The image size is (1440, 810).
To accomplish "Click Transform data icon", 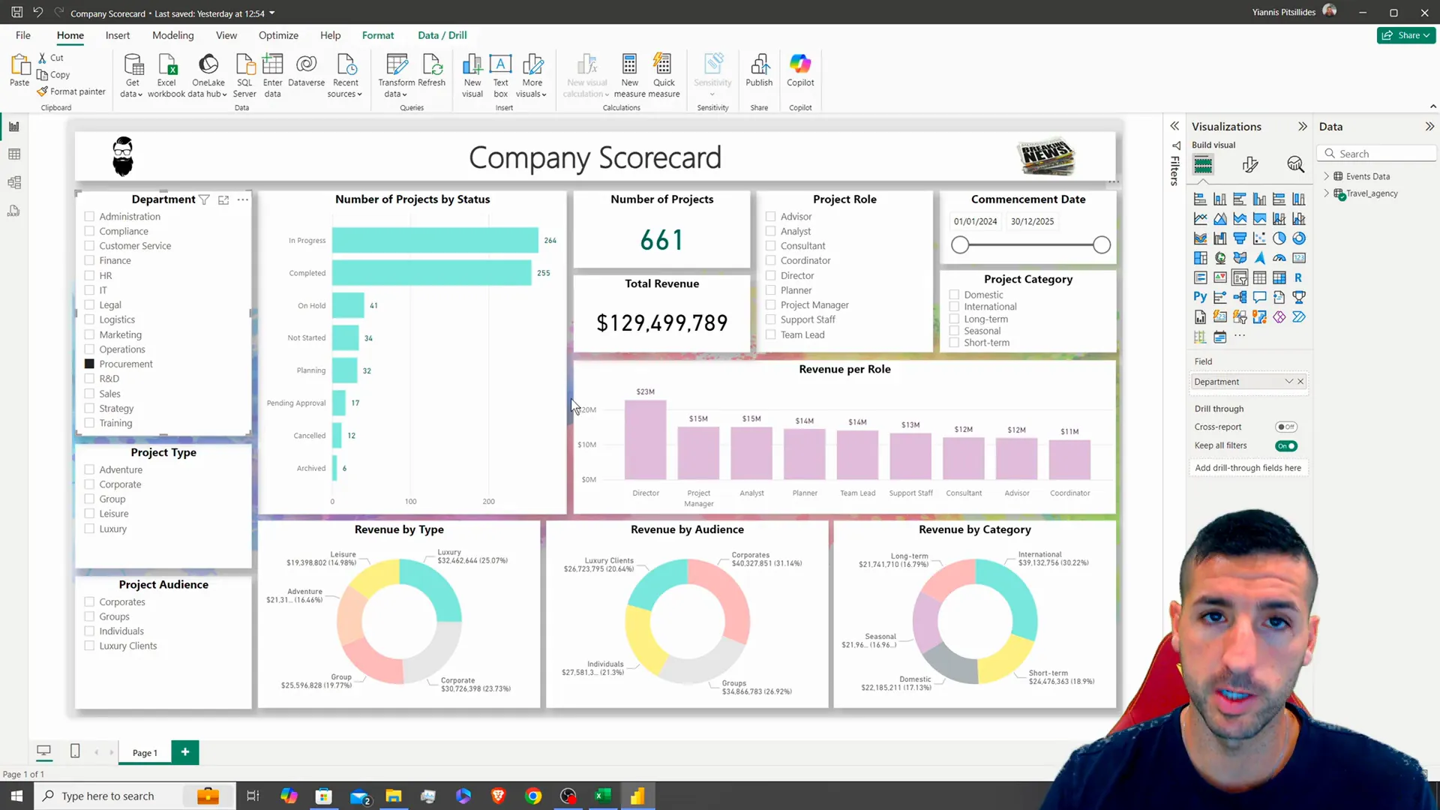I will (396, 76).
